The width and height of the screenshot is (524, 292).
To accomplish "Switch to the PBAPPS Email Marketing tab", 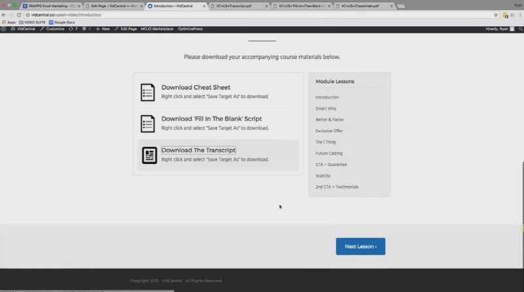I will click(51, 6).
